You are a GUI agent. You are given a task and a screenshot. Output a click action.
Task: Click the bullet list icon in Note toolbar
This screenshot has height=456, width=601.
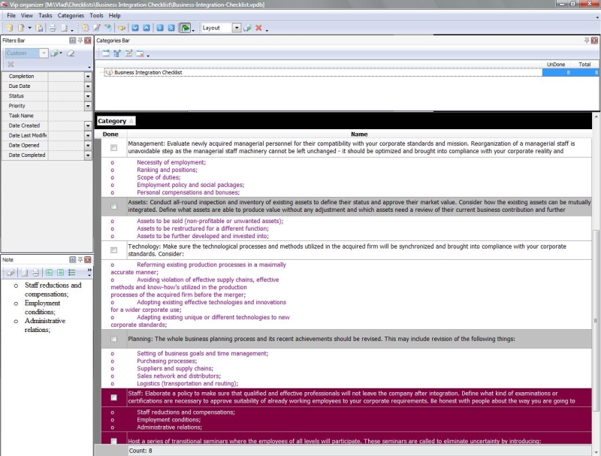click(71, 272)
